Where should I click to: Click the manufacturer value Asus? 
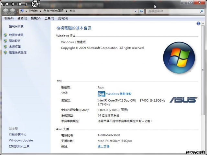pos(101,87)
